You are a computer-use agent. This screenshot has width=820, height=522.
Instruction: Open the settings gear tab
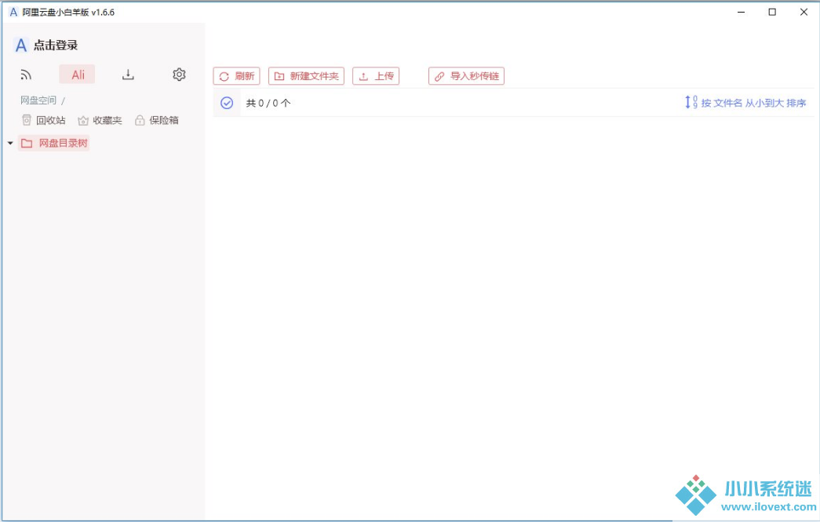(x=179, y=75)
